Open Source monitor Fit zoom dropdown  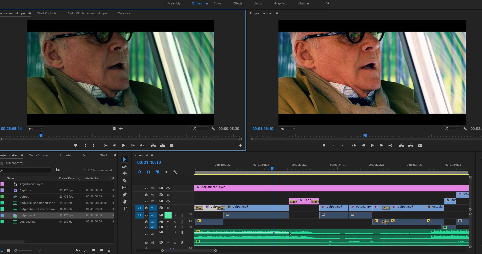[36, 129]
